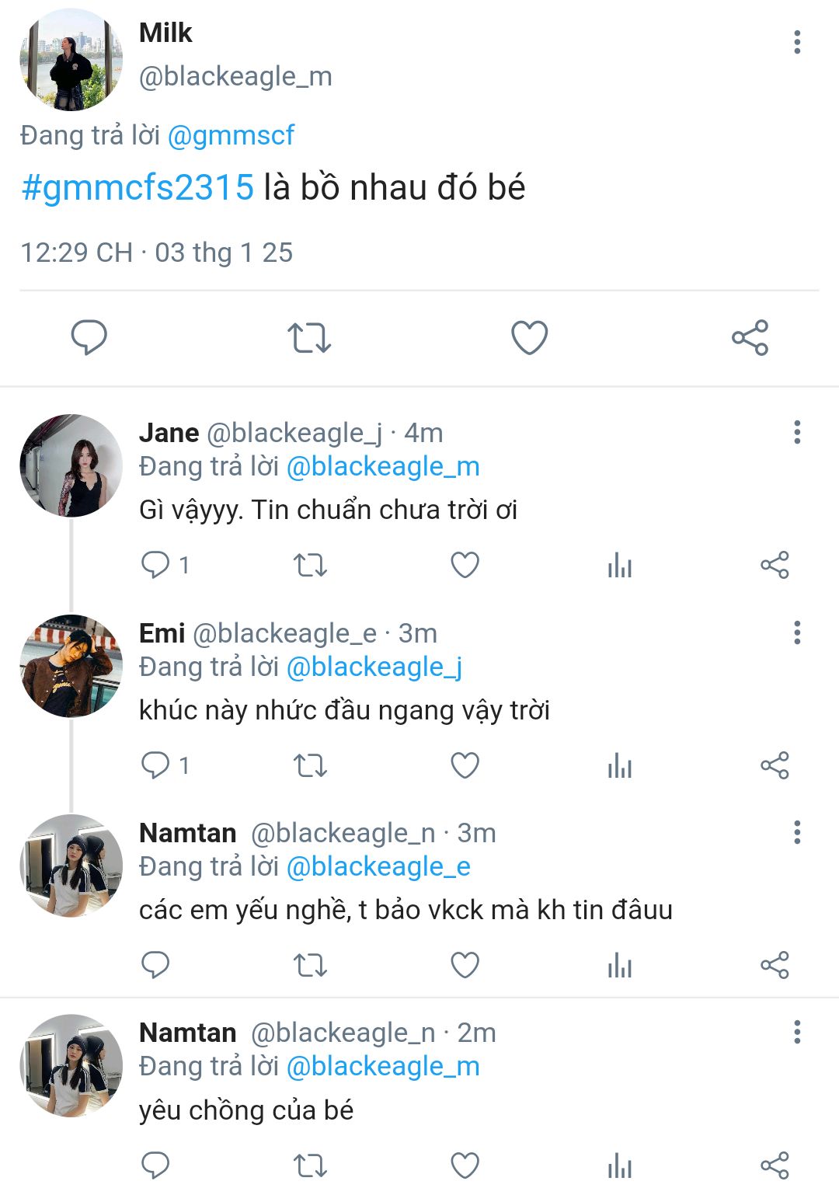Share Milk's main tweet
This screenshot has width=839, height=1195.
click(750, 338)
